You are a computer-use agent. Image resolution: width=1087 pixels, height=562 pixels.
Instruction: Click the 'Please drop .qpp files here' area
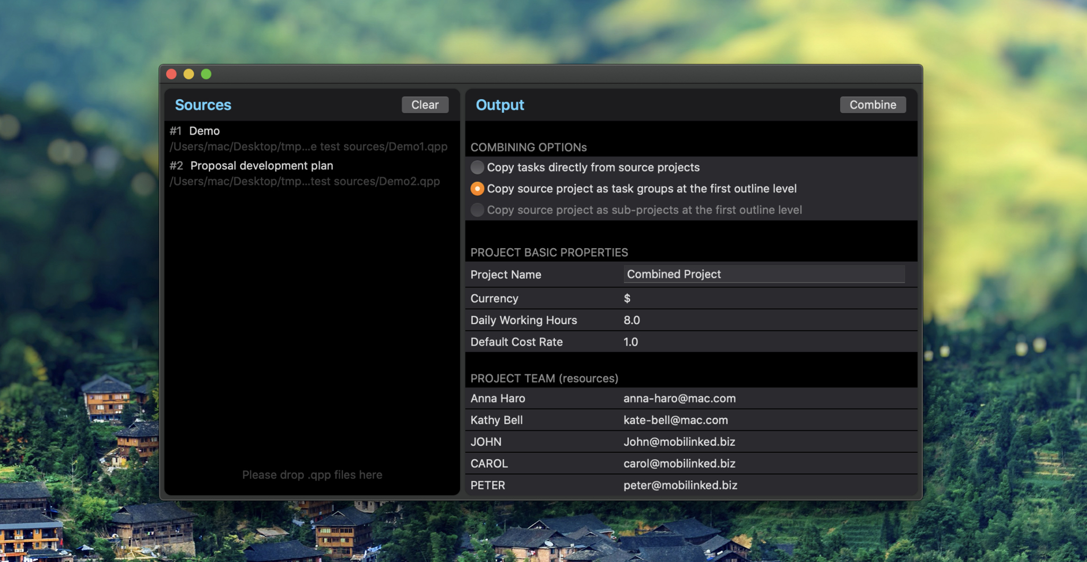click(x=312, y=475)
